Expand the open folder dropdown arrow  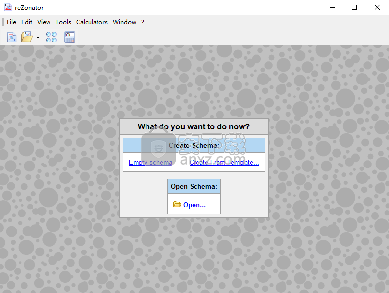(x=38, y=38)
